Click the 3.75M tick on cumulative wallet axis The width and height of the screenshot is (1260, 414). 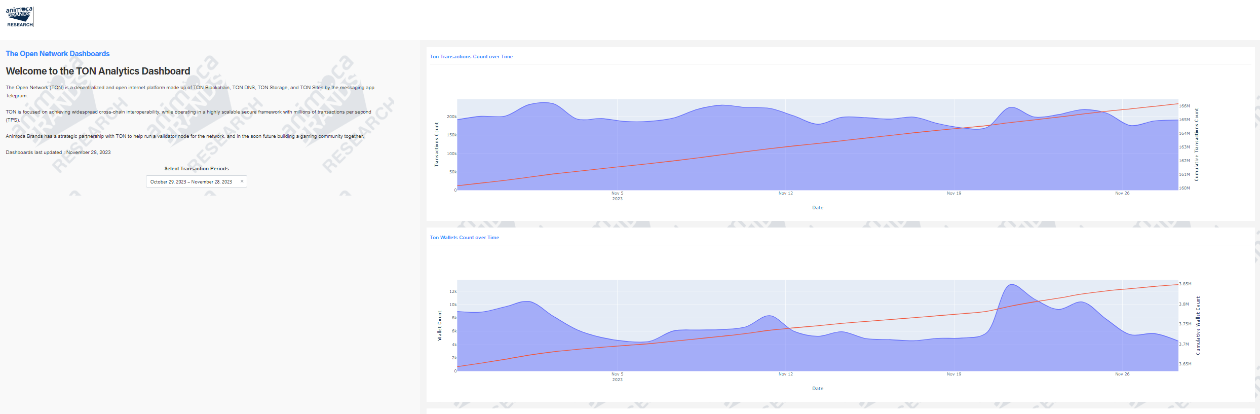(x=1186, y=324)
